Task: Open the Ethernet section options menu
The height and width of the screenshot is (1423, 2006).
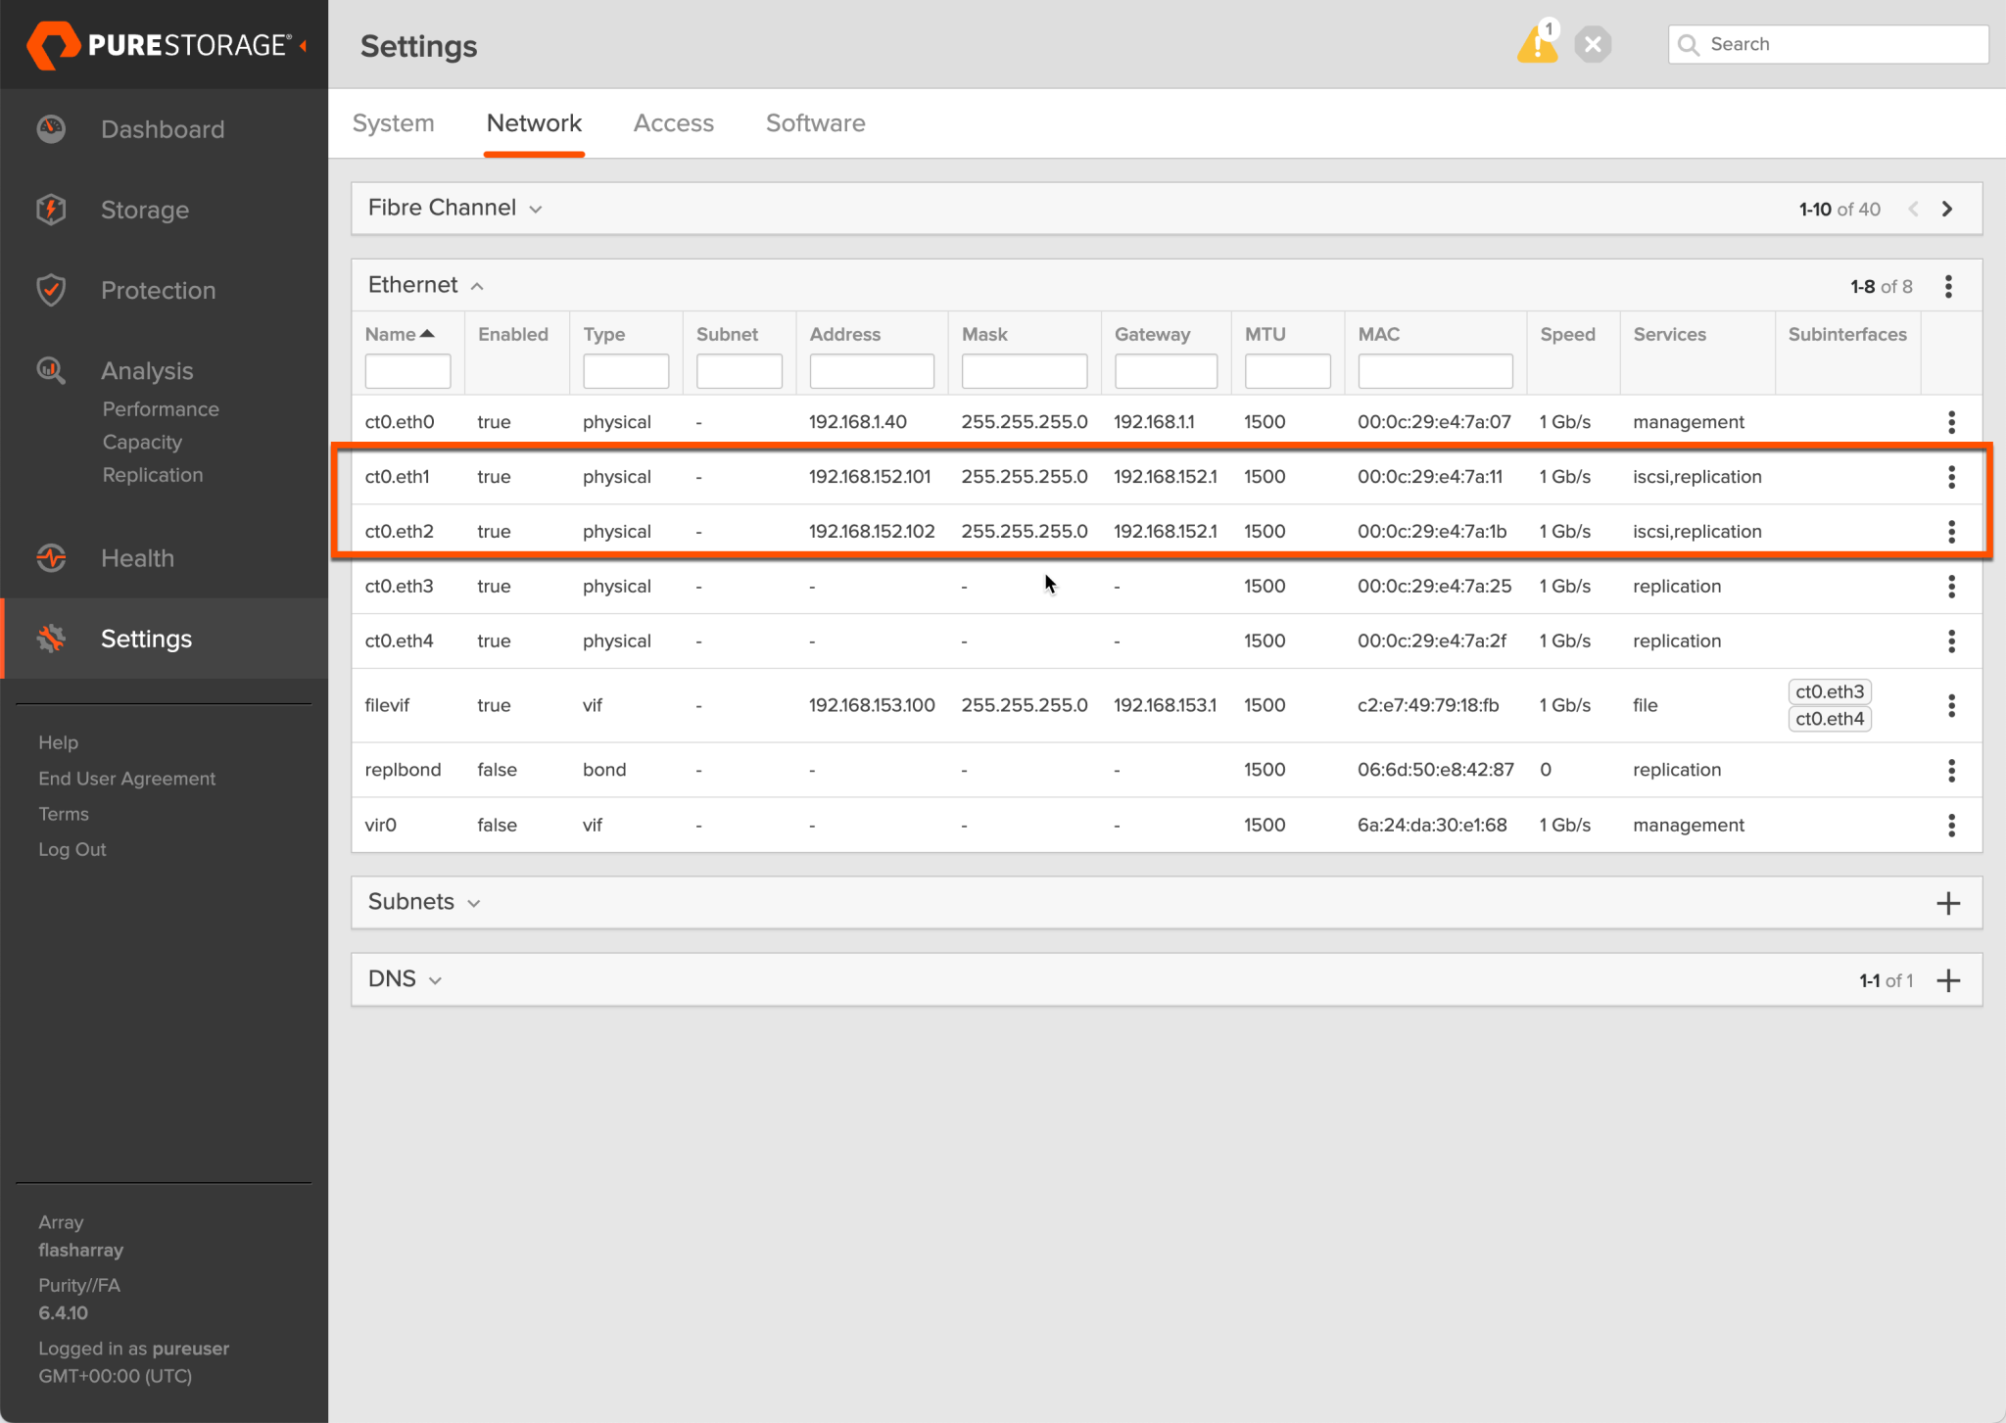Action: click(x=1948, y=285)
